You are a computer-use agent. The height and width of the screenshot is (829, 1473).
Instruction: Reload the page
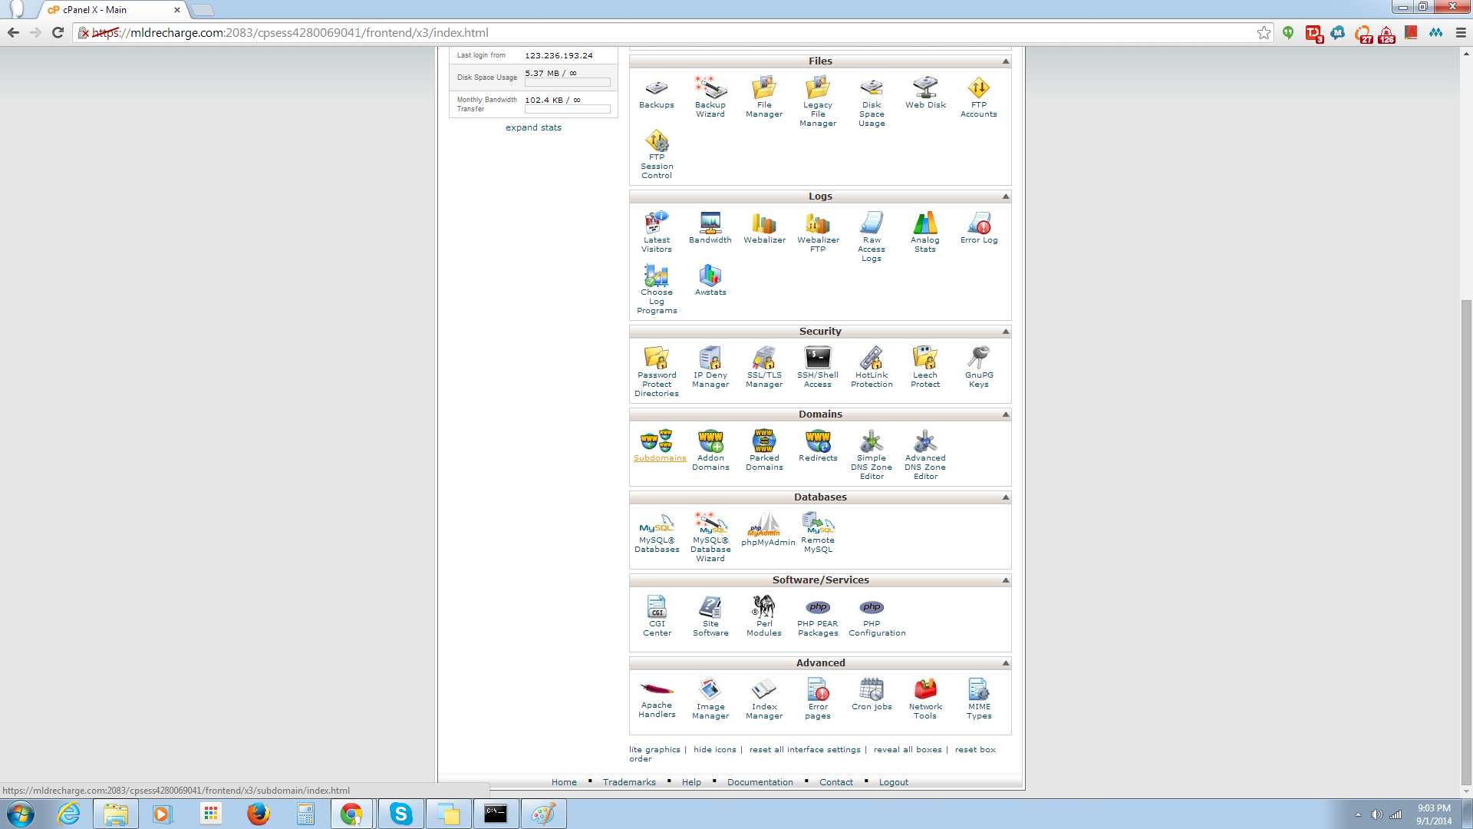click(58, 33)
